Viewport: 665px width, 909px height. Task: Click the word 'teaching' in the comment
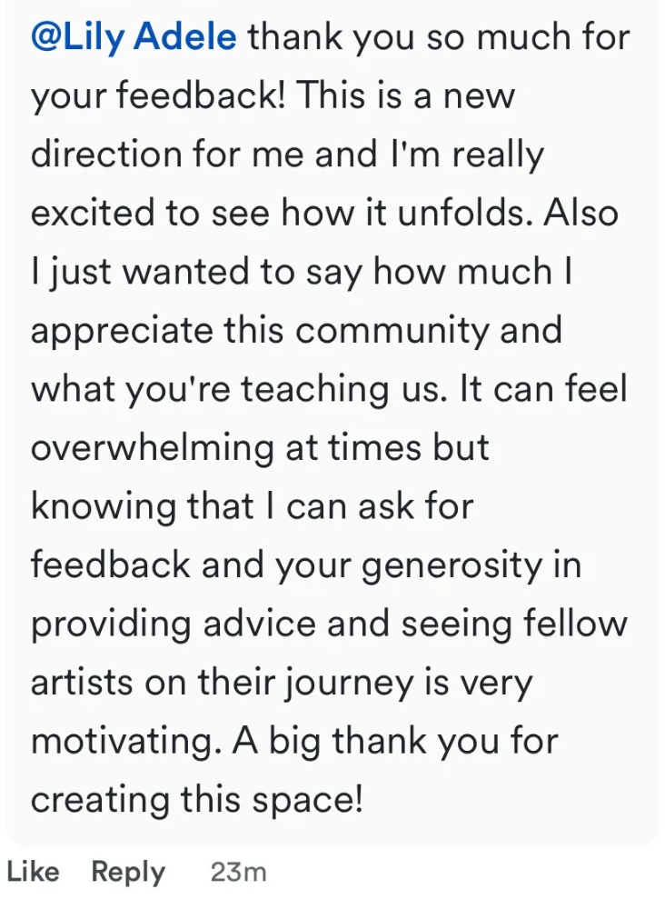(x=314, y=390)
